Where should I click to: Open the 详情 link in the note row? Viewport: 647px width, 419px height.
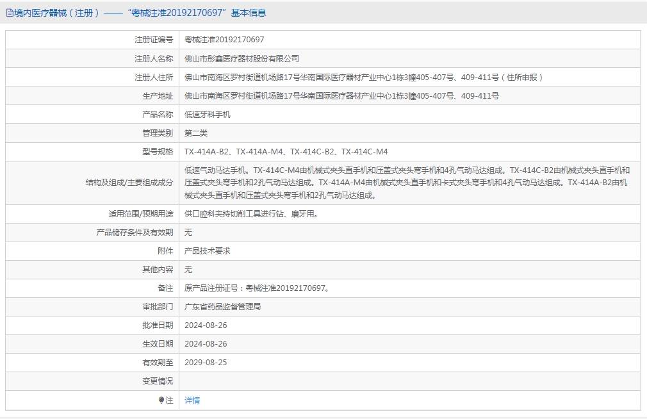click(x=192, y=400)
